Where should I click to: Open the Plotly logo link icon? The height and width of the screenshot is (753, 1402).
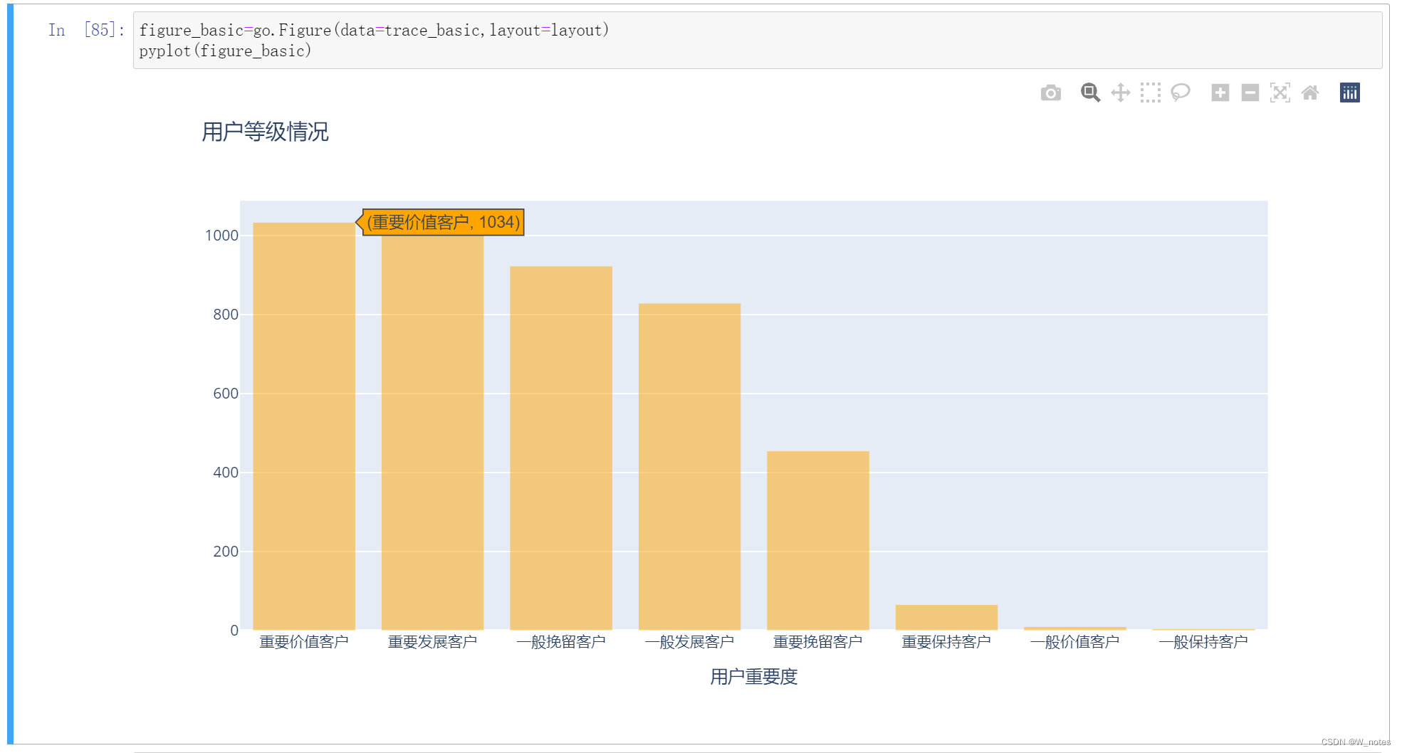[1349, 93]
